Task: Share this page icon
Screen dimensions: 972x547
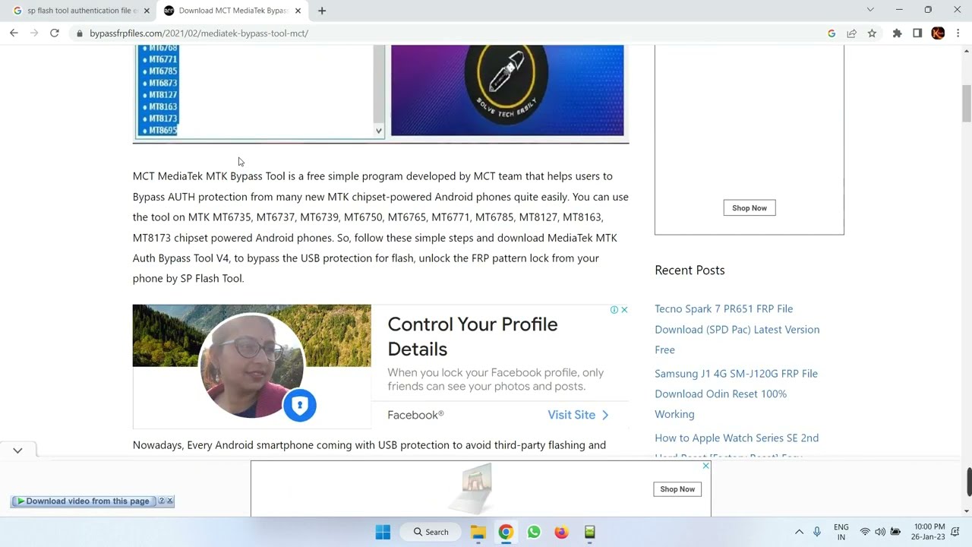Action: pos(852,33)
